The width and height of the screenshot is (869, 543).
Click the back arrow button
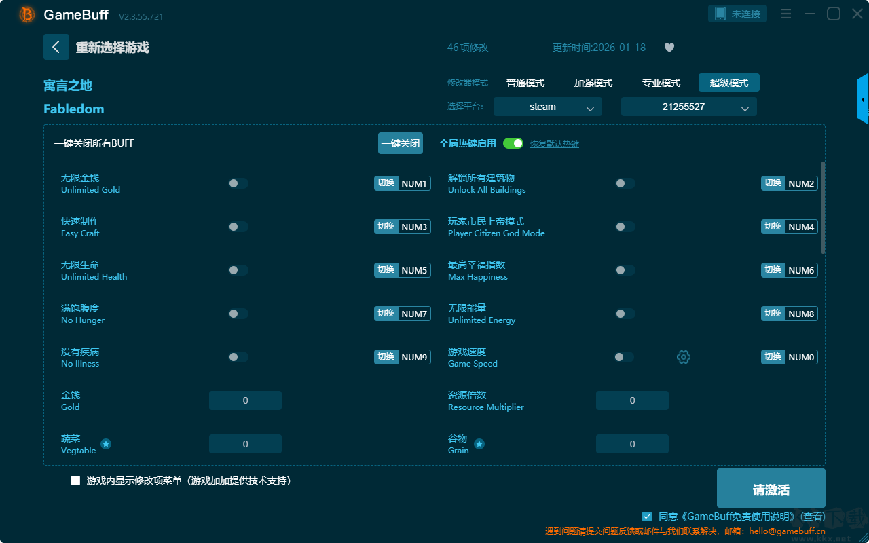click(x=56, y=47)
